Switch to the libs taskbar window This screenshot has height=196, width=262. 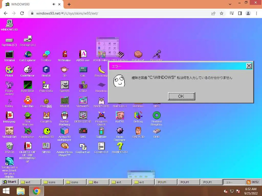(x=98, y=182)
